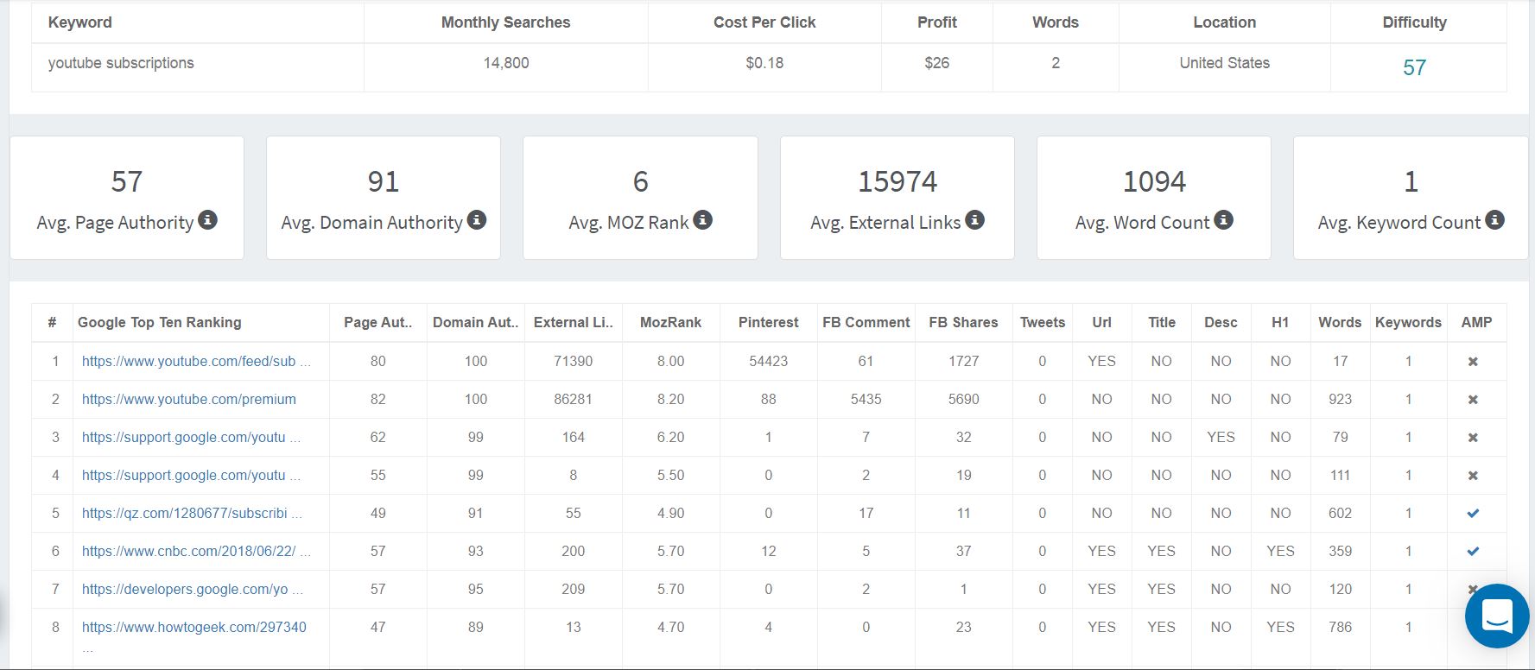This screenshot has width=1535, height=670.
Task: Open the howtogeek.com ranking result link
Action: 193,627
